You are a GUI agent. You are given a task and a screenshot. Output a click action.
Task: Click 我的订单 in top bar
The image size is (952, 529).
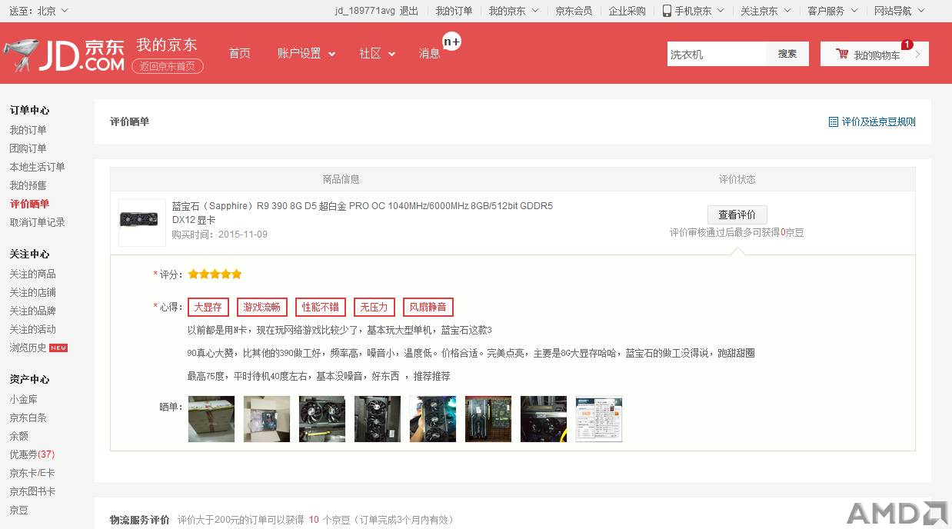(454, 11)
